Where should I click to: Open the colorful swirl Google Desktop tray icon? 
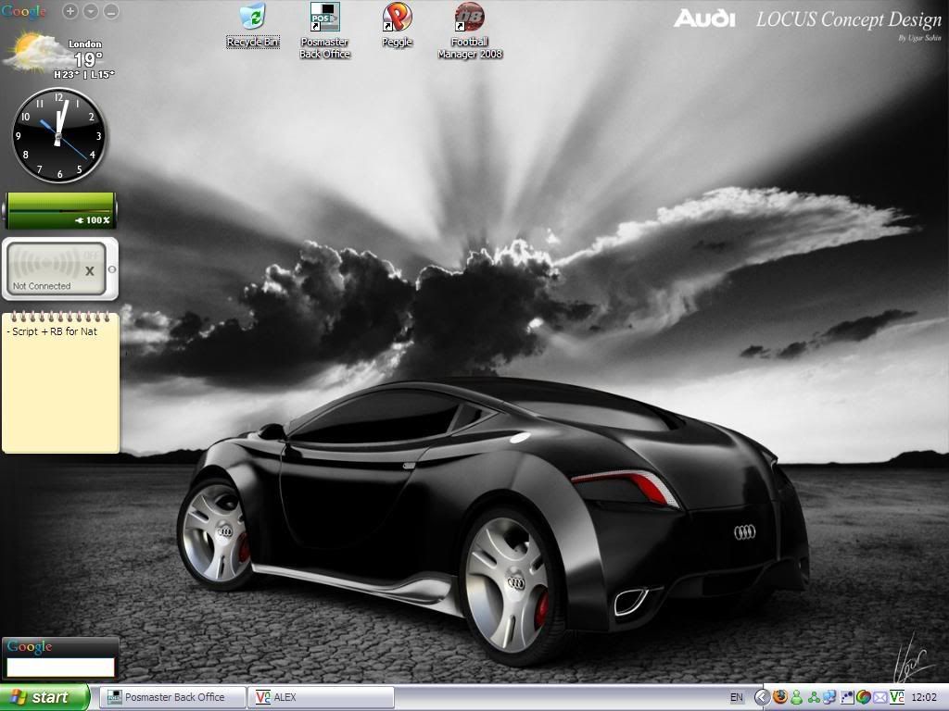tap(863, 697)
